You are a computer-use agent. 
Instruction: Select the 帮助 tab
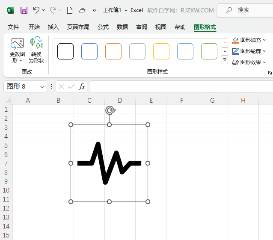[x=180, y=27]
